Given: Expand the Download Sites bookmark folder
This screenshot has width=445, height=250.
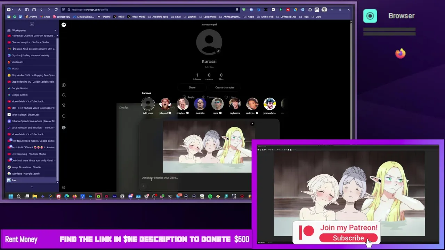Looking at the screenshot, I should click(286, 17).
